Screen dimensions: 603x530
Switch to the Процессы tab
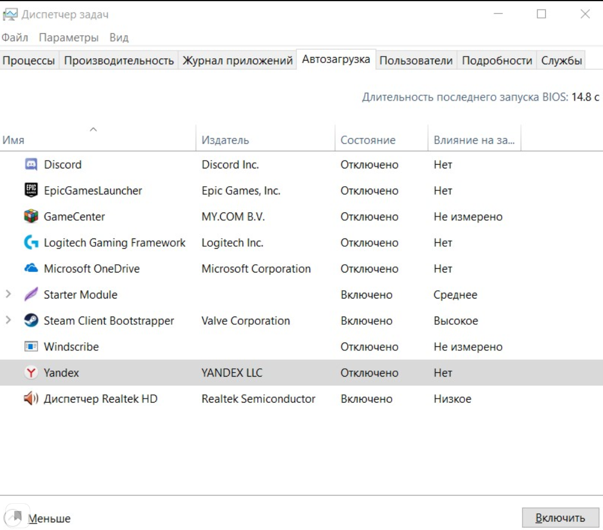pos(29,60)
